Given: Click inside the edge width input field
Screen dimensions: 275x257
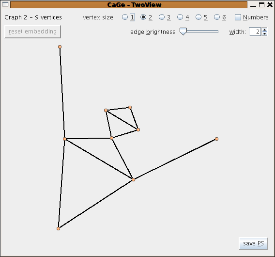Looking at the screenshot, I should (255, 32).
